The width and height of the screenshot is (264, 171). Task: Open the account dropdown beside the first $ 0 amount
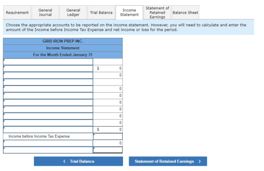point(48,68)
